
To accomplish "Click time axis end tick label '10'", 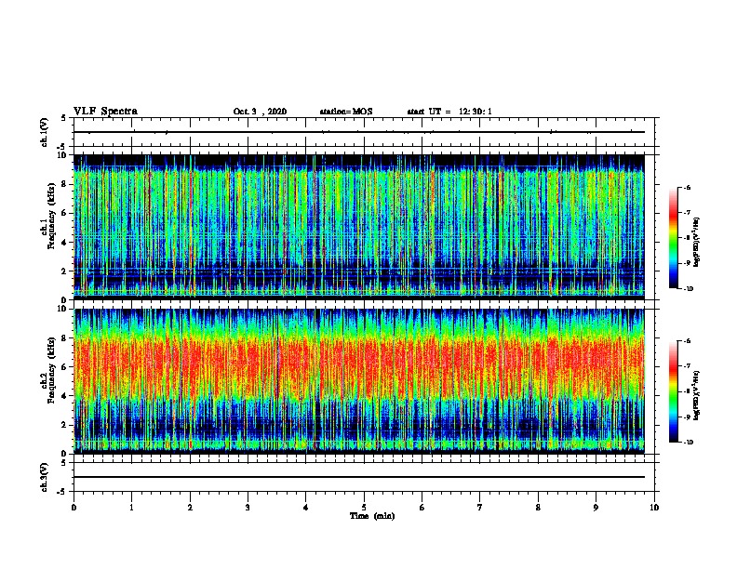I will 654,508.
